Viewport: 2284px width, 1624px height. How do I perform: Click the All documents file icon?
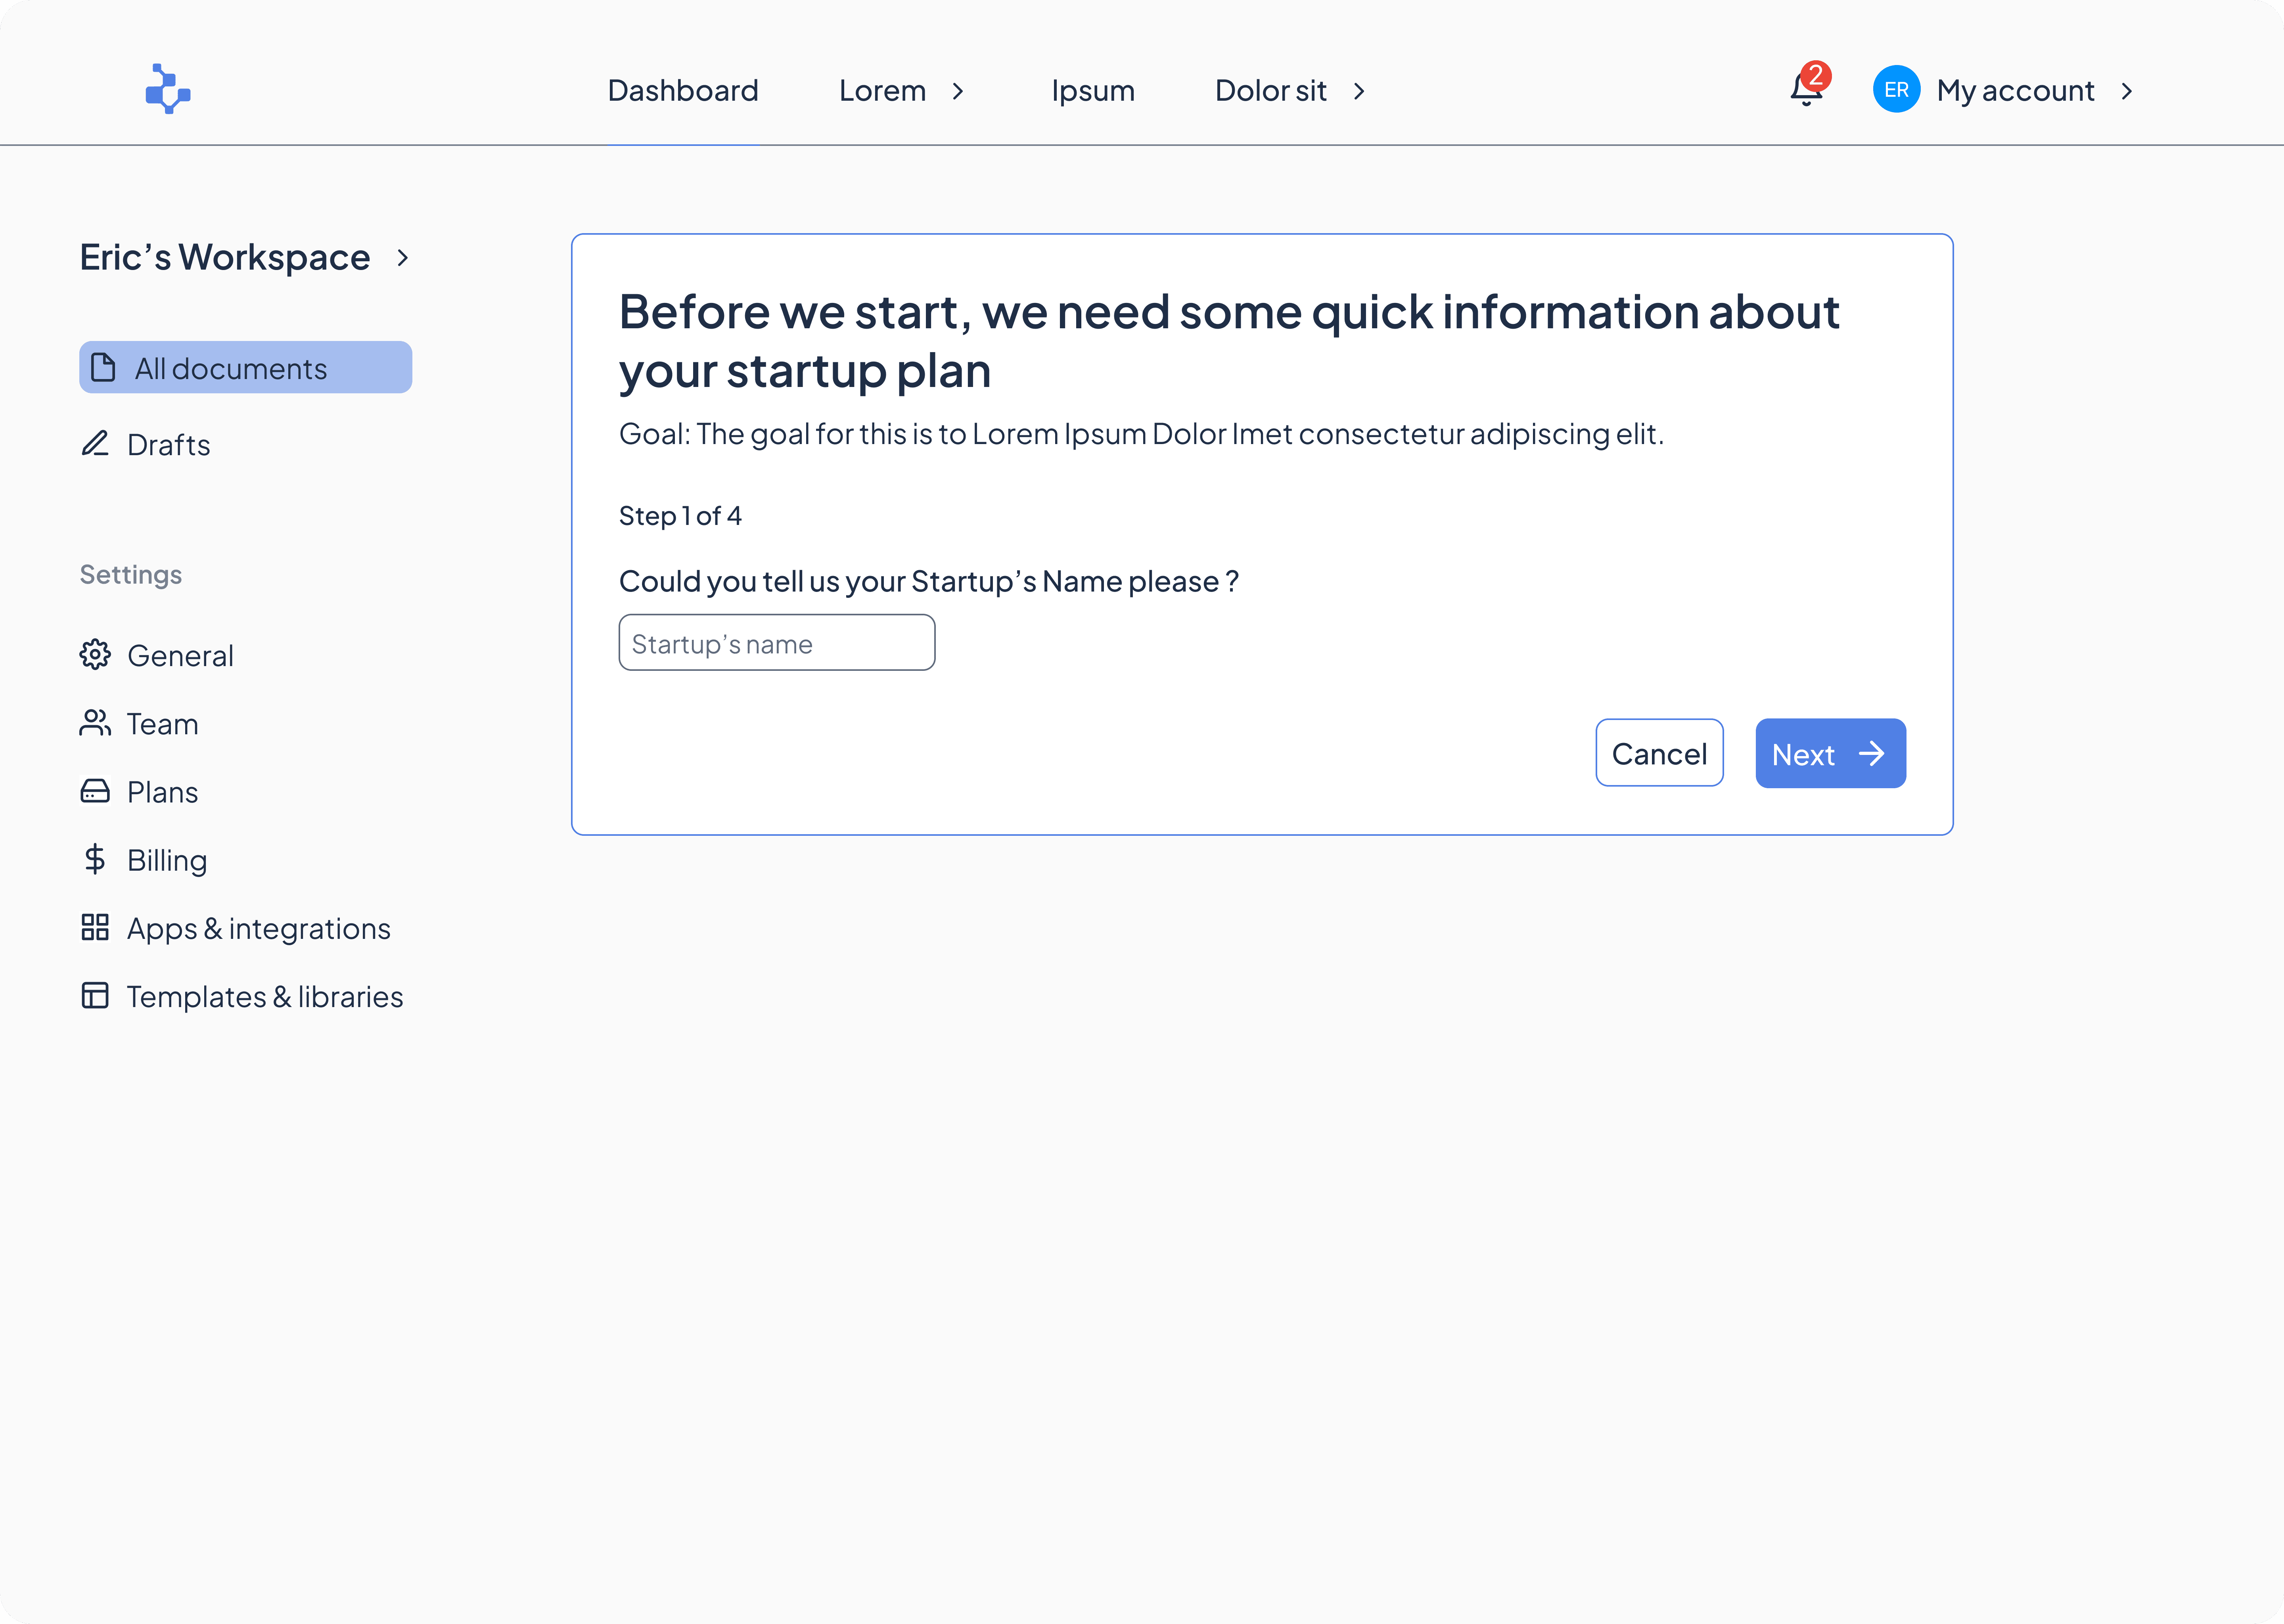point(103,367)
